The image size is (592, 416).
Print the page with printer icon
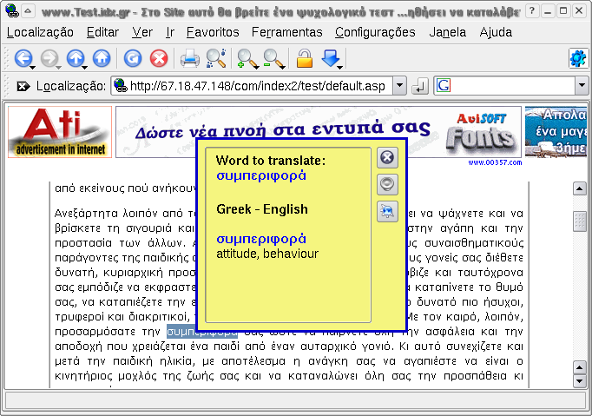click(189, 59)
